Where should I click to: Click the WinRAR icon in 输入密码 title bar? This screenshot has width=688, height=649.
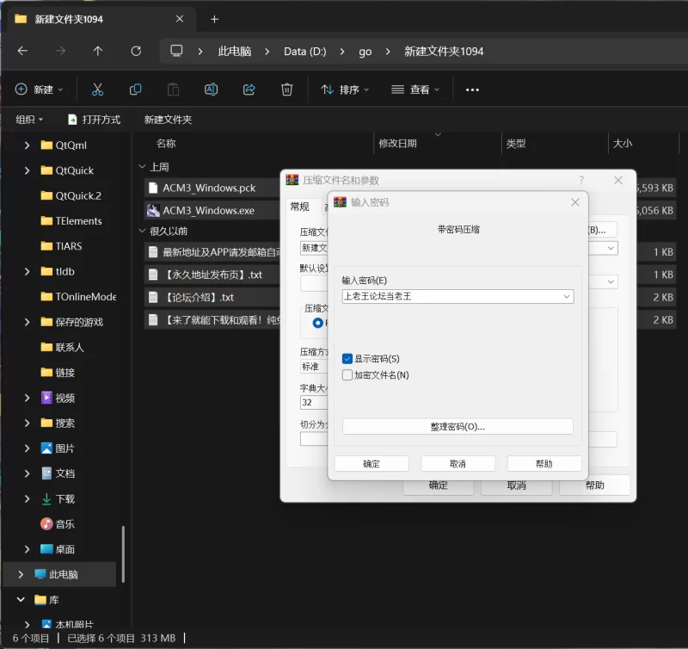pyautogui.click(x=340, y=202)
